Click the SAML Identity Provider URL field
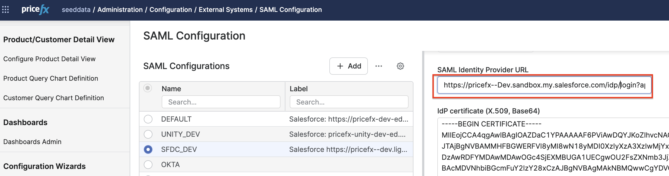Image resolution: width=669 pixels, height=176 pixels. point(544,85)
